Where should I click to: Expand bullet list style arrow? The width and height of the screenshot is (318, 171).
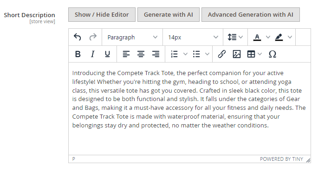tap(207, 54)
